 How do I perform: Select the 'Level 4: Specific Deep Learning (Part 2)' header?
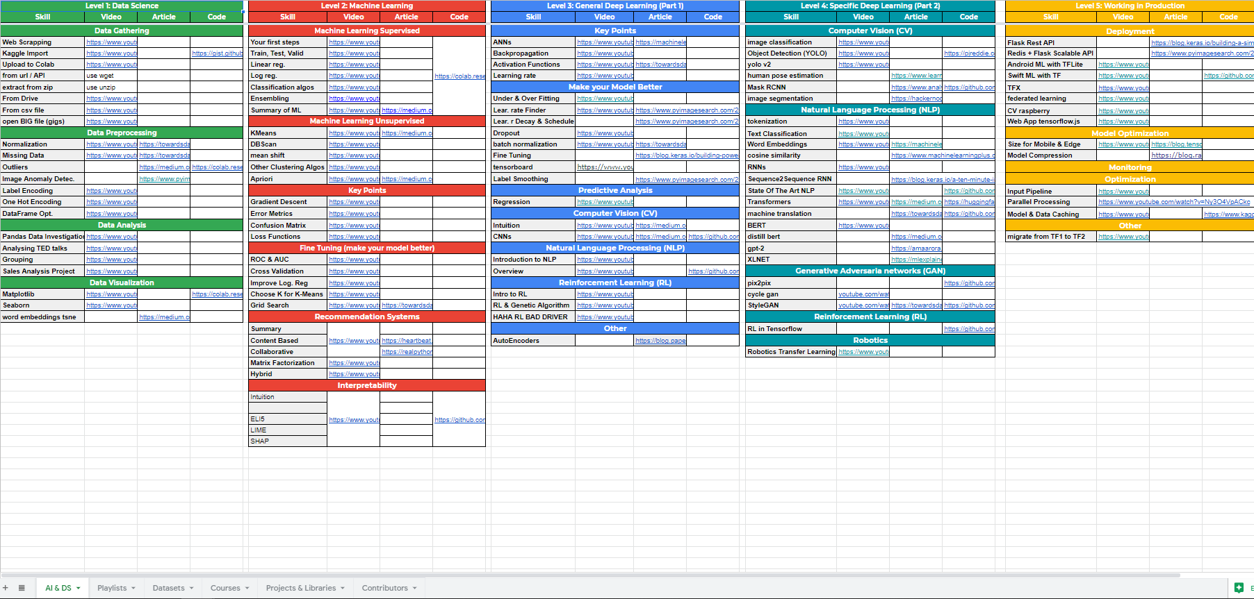[870, 6]
